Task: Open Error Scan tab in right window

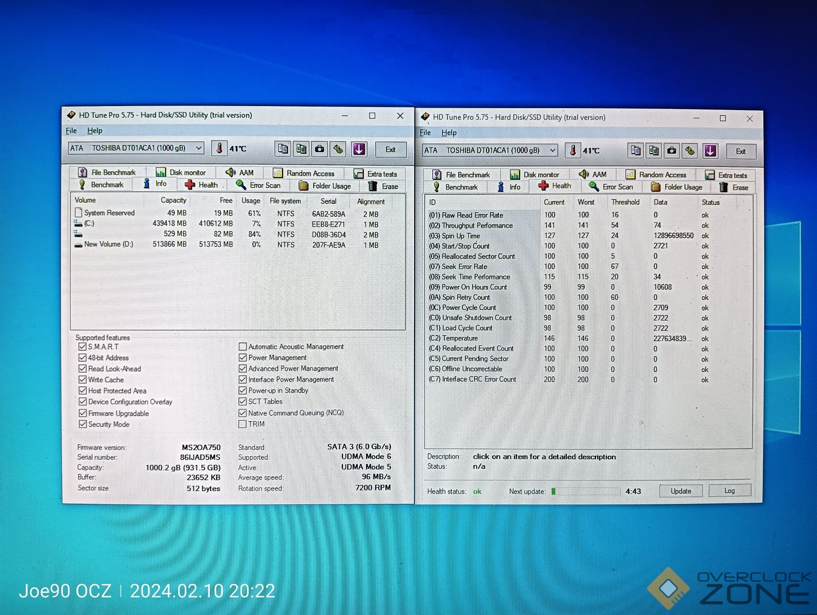Action: (x=611, y=187)
